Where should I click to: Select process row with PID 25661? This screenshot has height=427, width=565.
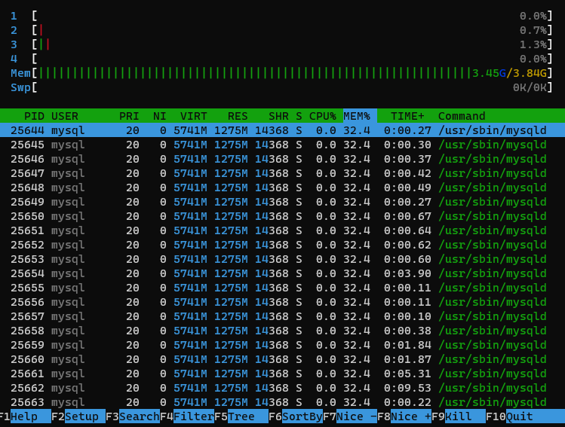(282, 374)
